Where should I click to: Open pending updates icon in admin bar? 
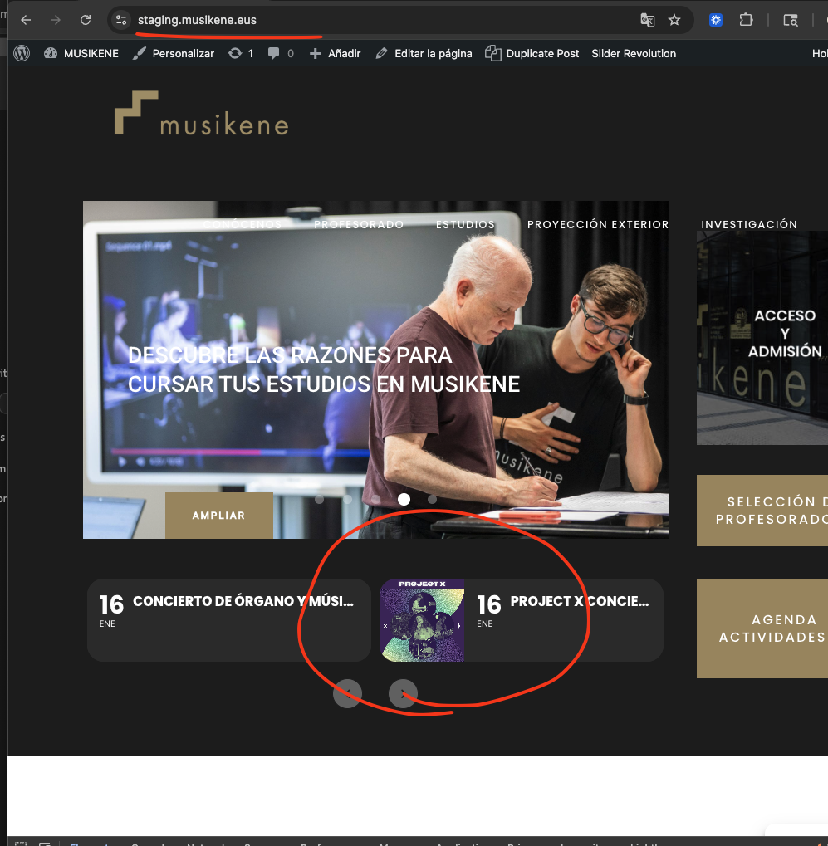240,53
